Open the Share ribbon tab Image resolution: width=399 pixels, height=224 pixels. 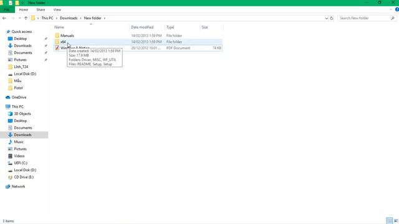click(41, 10)
